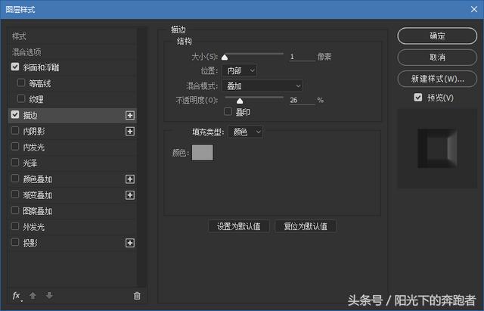Add another 渐变叠加 effect with plus icon
484x311 pixels.
tap(130, 195)
